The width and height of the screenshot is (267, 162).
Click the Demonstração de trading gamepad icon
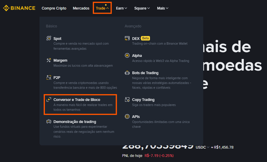(x=49, y=121)
